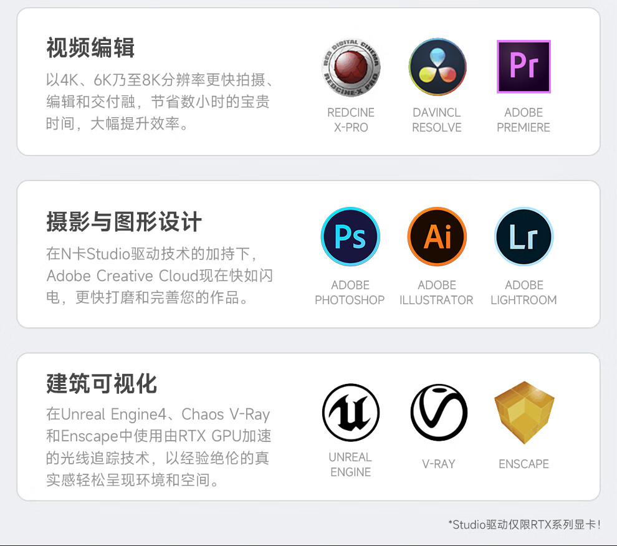The width and height of the screenshot is (617, 546).
Task: Click the UNREAL ENGINE text label
Action: click(x=351, y=464)
